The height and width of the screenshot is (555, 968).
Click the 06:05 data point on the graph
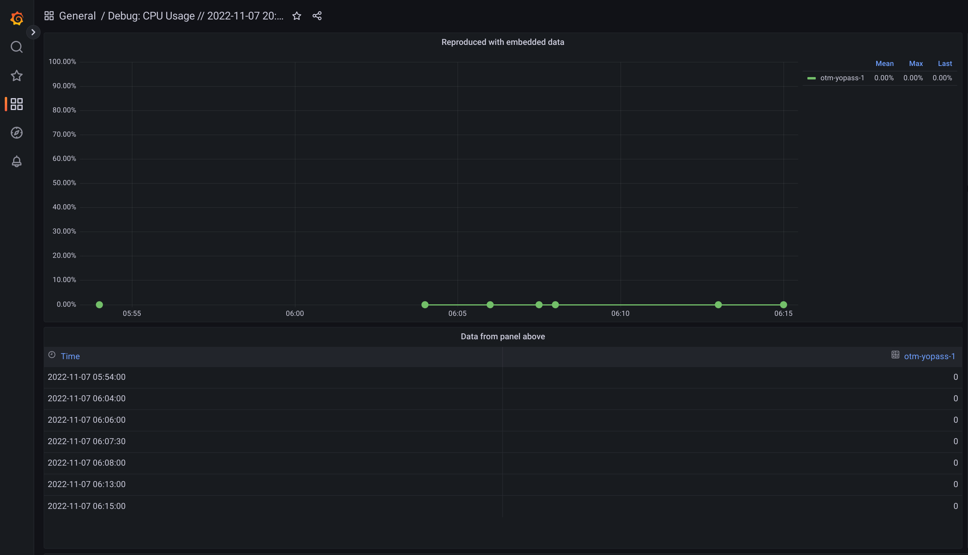click(x=425, y=304)
